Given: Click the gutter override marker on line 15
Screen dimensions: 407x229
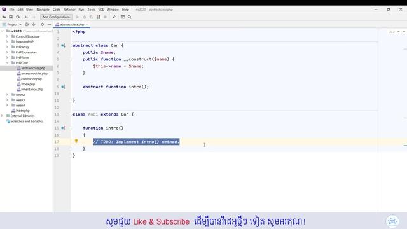Looking at the screenshot, I should (63, 128).
